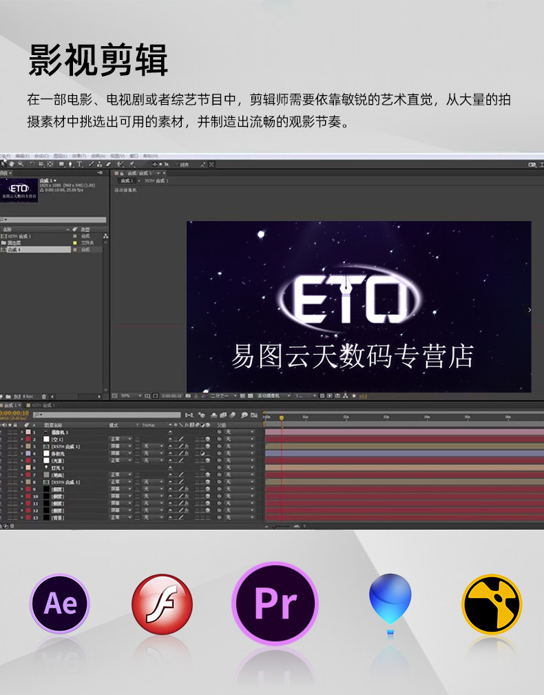Click the blue balloon logo icon
The width and height of the screenshot is (544, 695).
pyautogui.click(x=390, y=603)
